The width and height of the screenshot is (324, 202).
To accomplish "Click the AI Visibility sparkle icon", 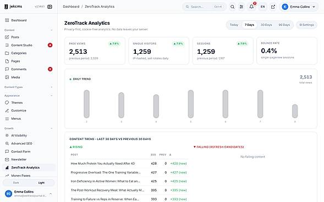I will [7, 136].
